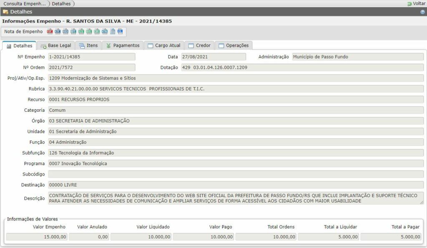The height and width of the screenshot is (248, 427).
Task: Export Nota de Empenho as HTML
Action: (x=105, y=31)
